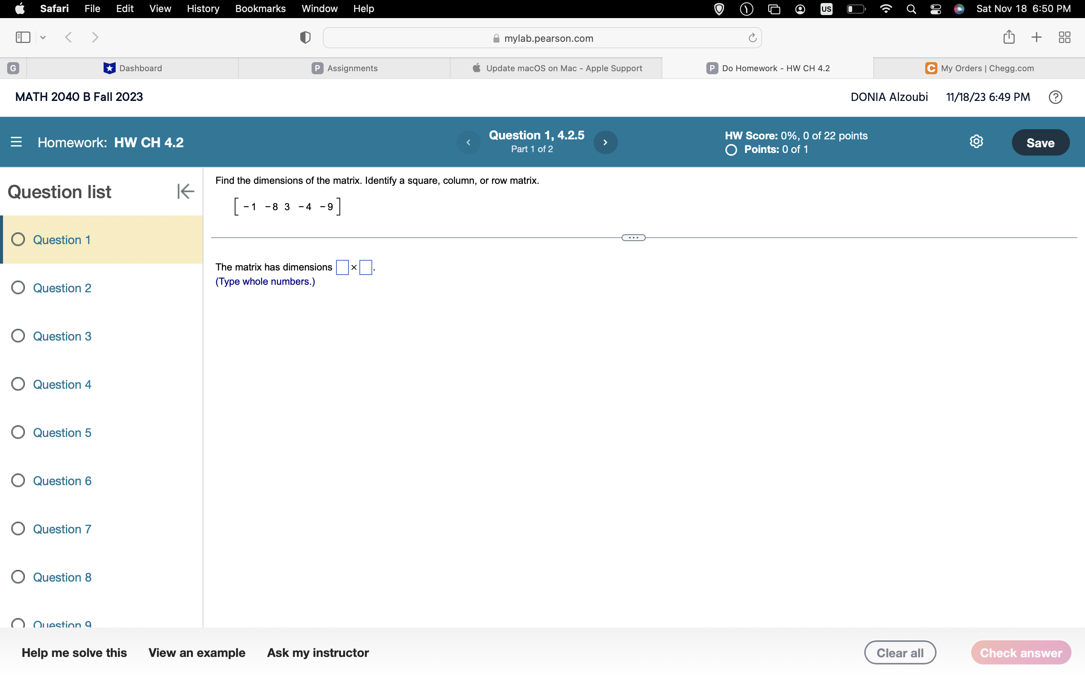Image resolution: width=1085 pixels, height=678 pixels.
Task: Open the course help question mark
Action: pos(1055,97)
